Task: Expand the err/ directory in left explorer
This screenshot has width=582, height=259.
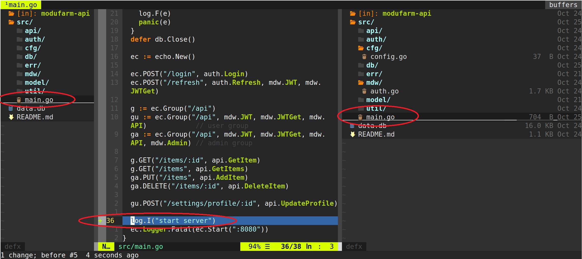Action: pyautogui.click(x=32, y=65)
